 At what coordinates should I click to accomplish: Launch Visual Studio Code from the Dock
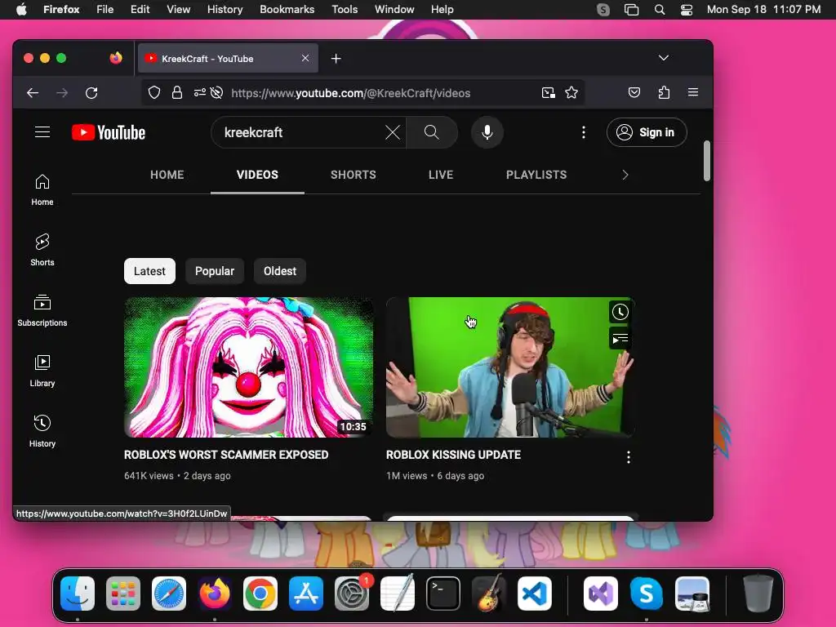coord(534,594)
